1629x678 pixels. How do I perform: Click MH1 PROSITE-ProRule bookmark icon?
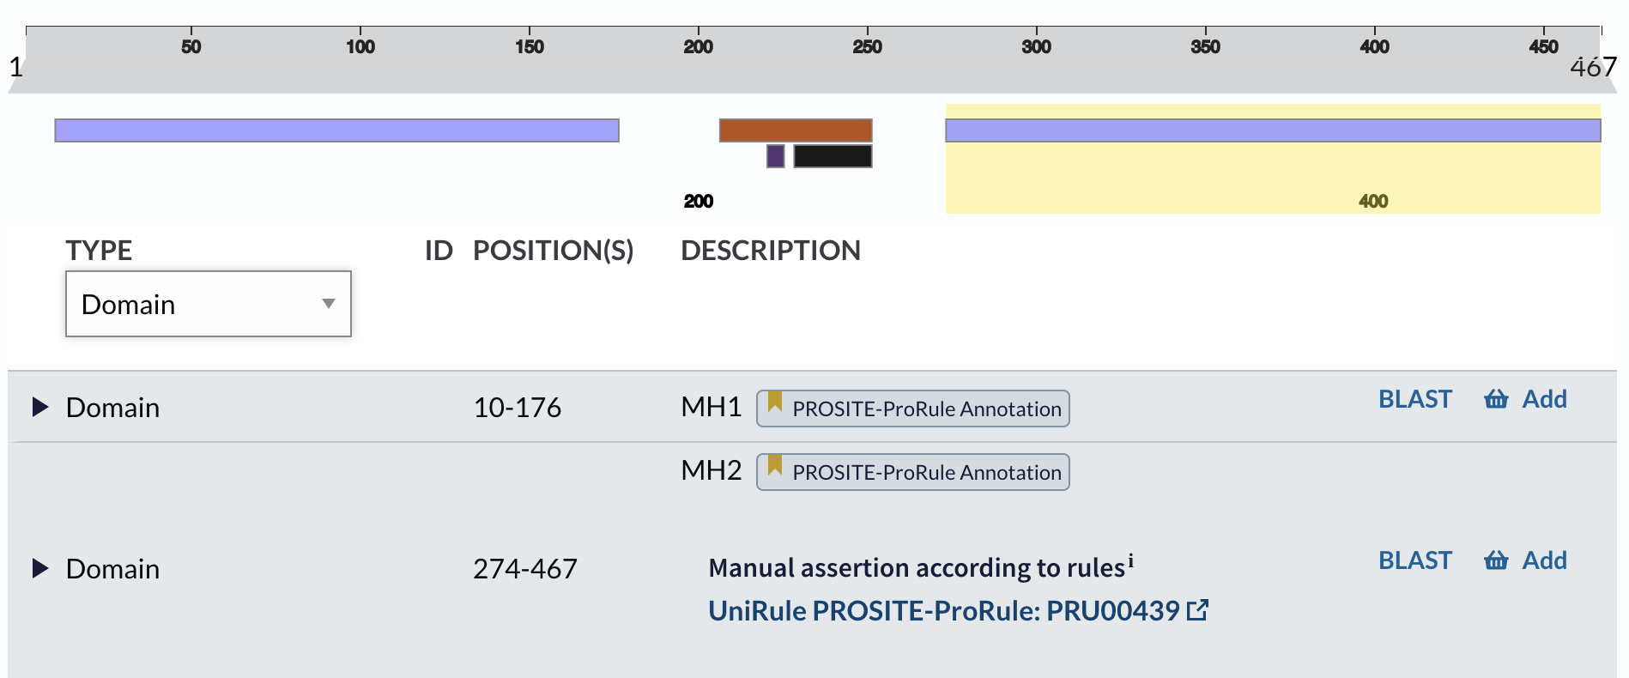pos(775,402)
